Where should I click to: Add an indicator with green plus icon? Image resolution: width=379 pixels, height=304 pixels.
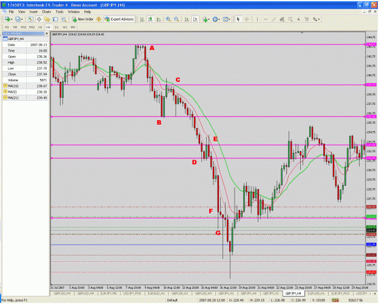[205, 19]
